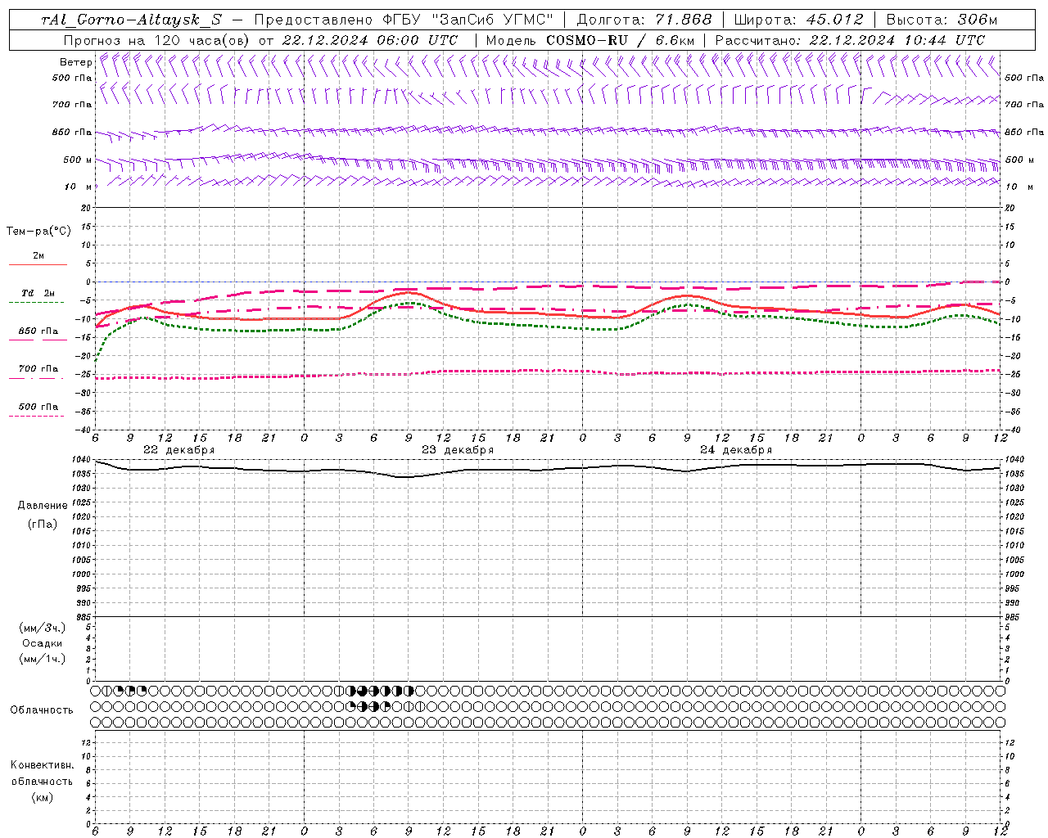Select the 'Тем-ра(°C)' temperature panel title

click(x=38, y=232)
